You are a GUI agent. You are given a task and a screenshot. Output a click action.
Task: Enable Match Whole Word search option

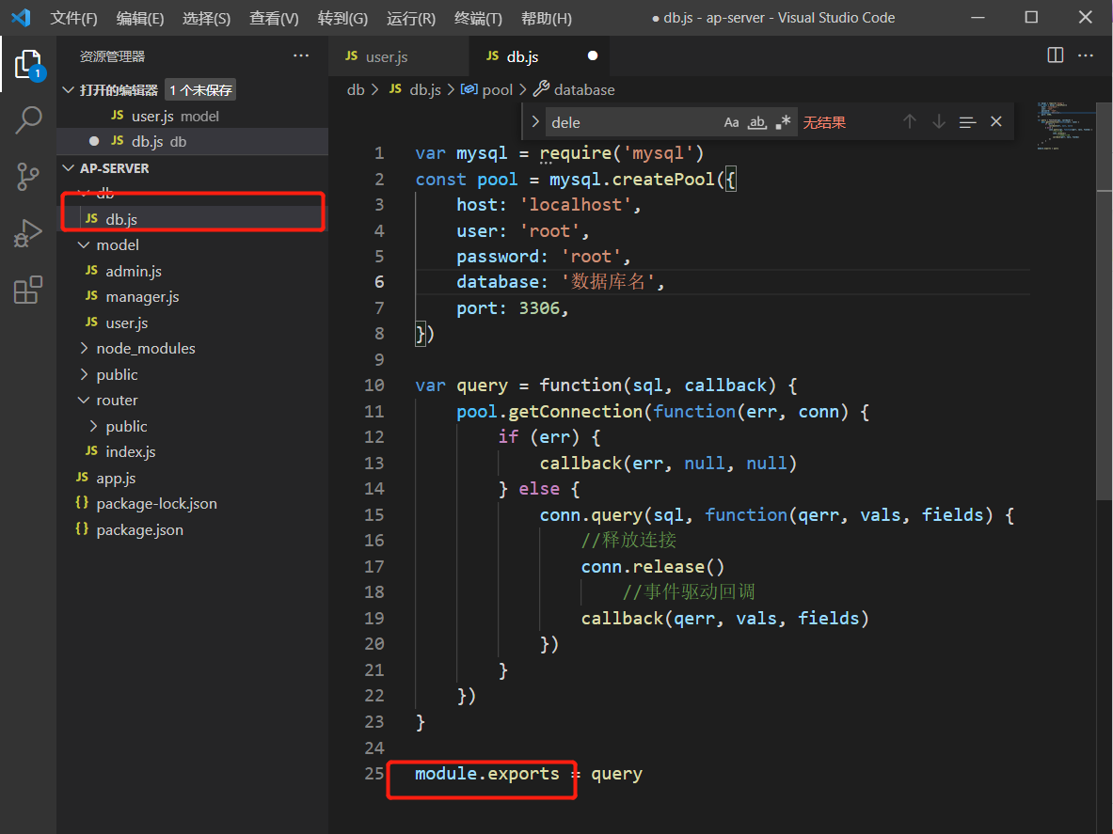(757, 122)
